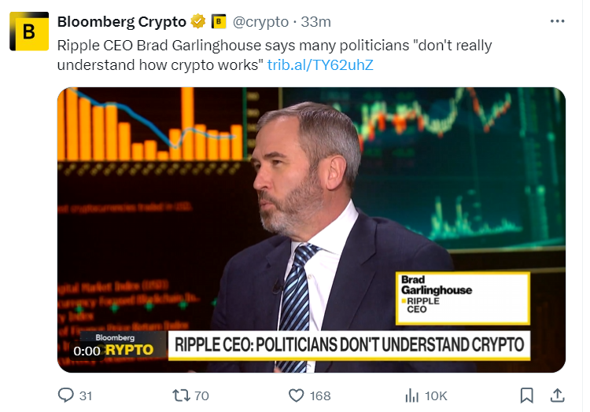590x412 pixels.
Task: Share the tweet via share icon
Action: point(556,395)
